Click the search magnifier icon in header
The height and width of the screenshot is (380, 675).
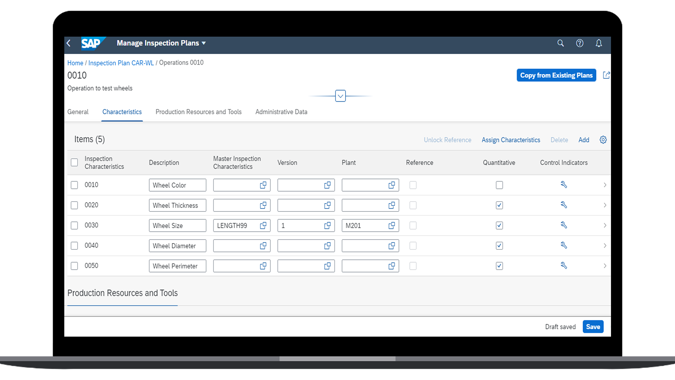560,43
